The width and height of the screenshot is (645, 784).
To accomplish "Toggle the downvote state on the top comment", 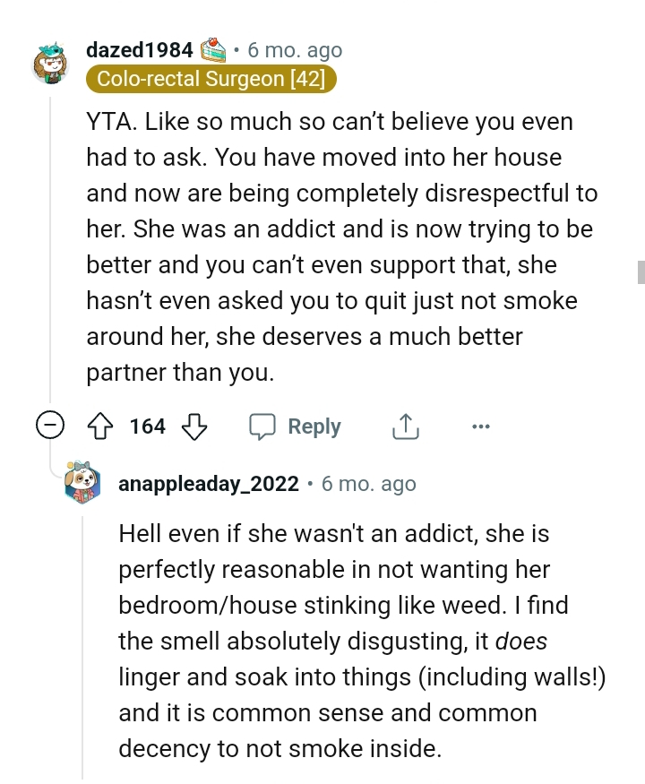I will 193,426.
